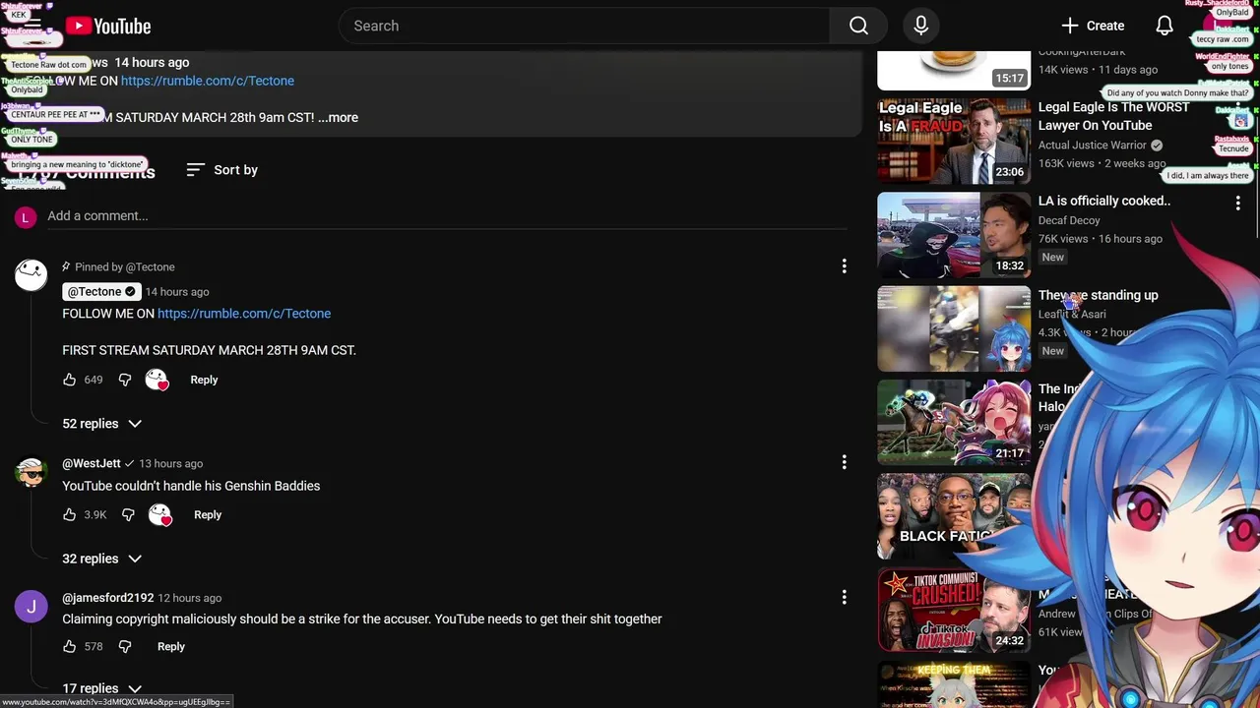This screenshot has width=1260, height=708.
Task: Click the user account L avatar beside comment box
Action: pyautogui.click(x=26, y=217)
